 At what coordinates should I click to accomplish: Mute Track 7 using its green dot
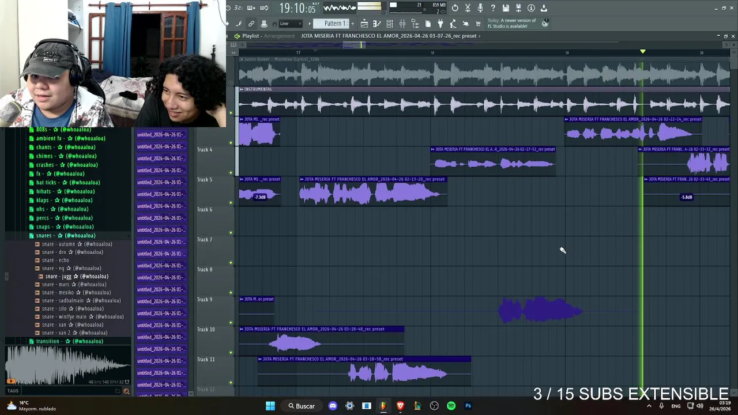(x=231, y=263)
